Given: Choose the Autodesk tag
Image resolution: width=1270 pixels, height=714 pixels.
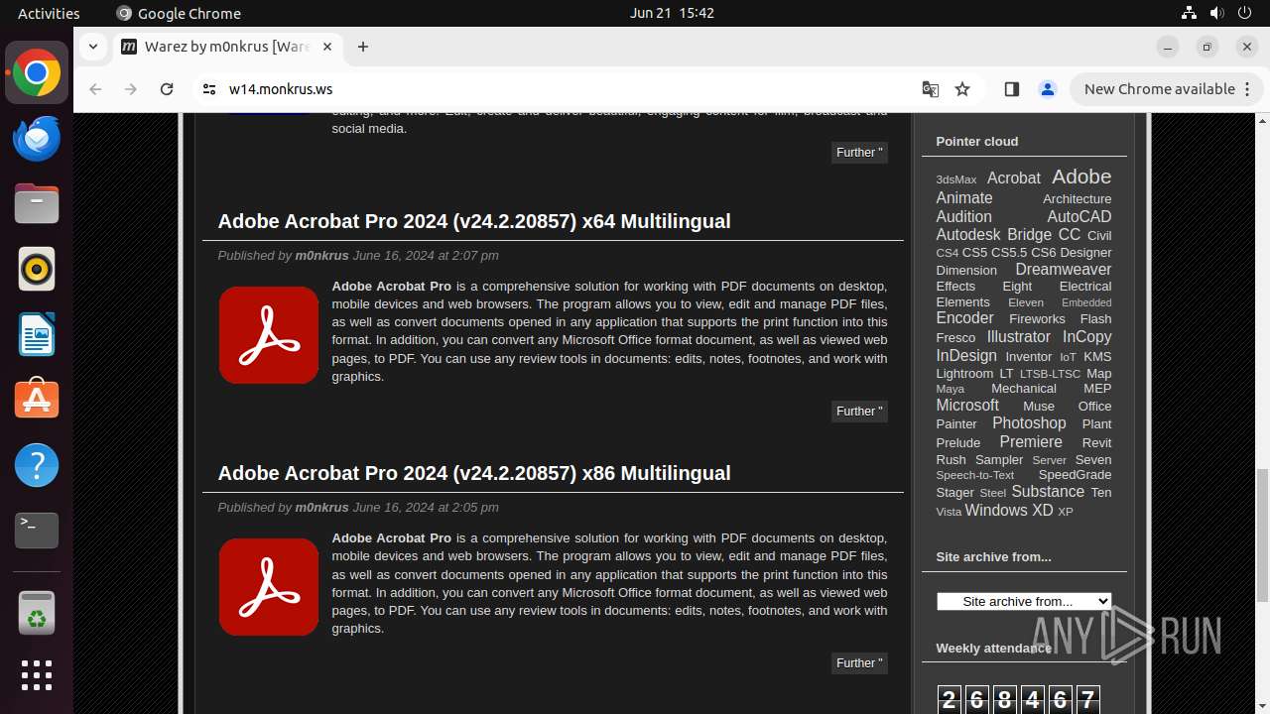Looking at the screenshot, I should click(x=968, y=234).
